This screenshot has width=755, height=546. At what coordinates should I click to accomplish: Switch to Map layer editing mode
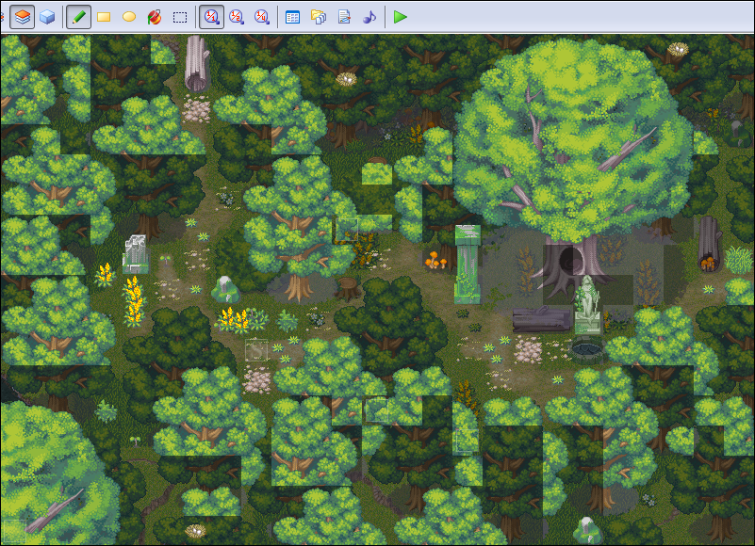[22, 17]
